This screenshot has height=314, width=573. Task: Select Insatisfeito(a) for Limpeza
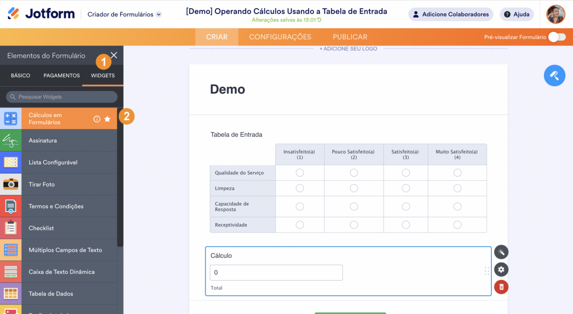[300, 188]
